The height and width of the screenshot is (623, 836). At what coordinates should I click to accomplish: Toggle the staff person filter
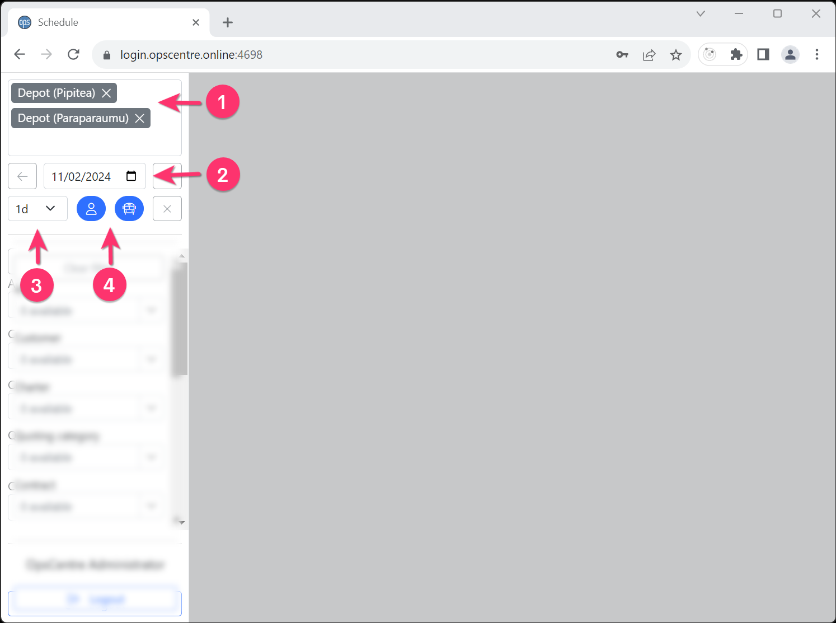coord(91,208)
